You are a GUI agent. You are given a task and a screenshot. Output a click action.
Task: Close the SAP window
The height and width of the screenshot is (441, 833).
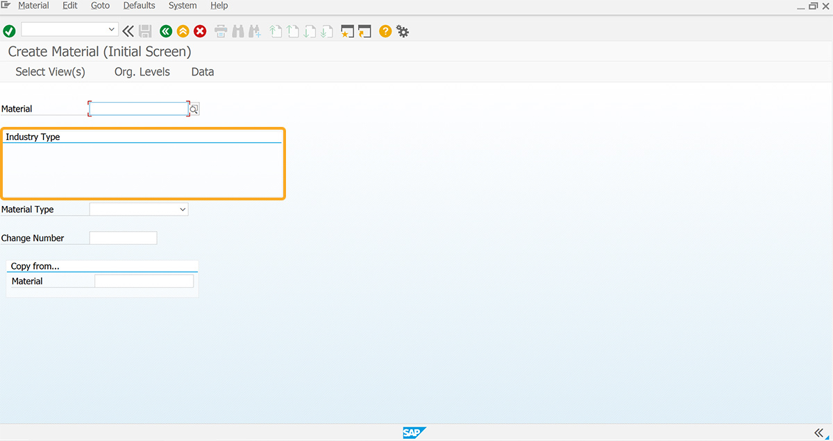(825, 6)
